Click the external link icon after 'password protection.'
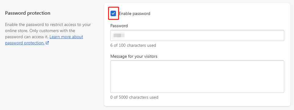Image resolution: width=294 pixels, height=110 pixels. click(x=47, y=43)
